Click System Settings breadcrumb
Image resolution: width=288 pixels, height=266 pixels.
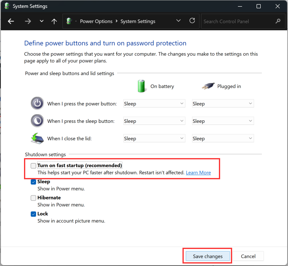tap(138, 21)
